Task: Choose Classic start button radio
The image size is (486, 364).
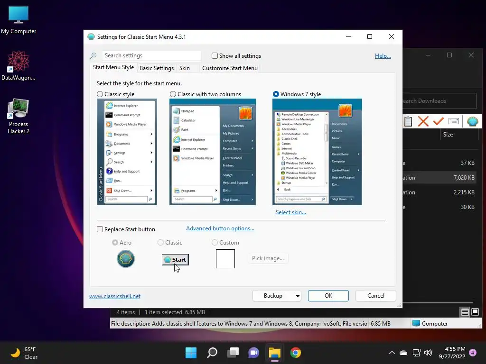Action: pyautogui.click(x=160, y=242)
